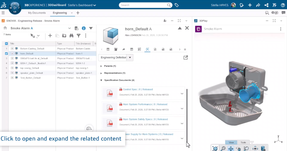Viewport: 287px width, 151px height.
Task: Open the 3DEXPERIENCE compass
Action: [x=15, y=8]
